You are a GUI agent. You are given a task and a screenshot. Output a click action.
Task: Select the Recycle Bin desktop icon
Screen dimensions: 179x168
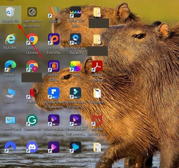(10, 13)
